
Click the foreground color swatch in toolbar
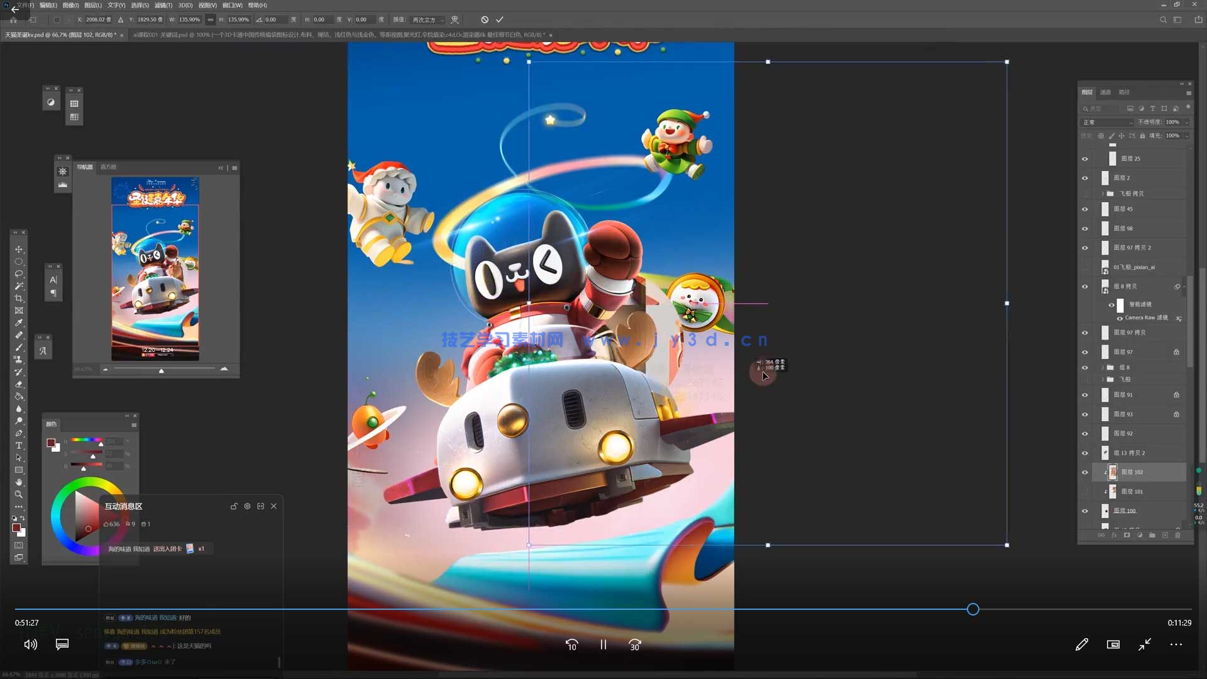click(16, 527)
